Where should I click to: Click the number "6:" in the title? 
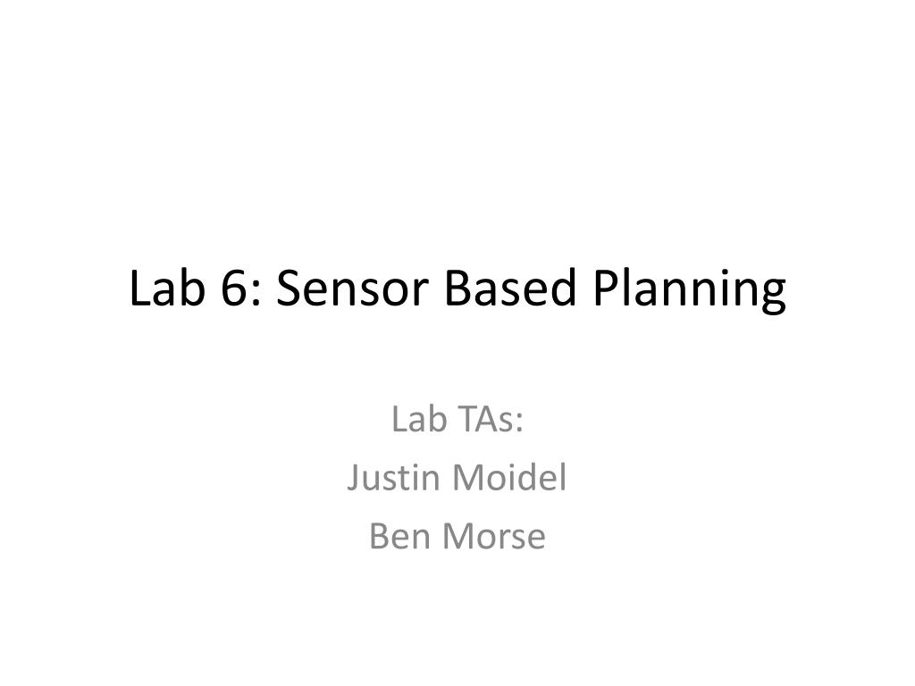241,288
